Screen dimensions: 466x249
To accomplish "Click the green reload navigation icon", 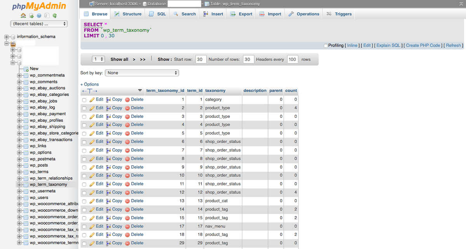I will (x=54, y=16).
